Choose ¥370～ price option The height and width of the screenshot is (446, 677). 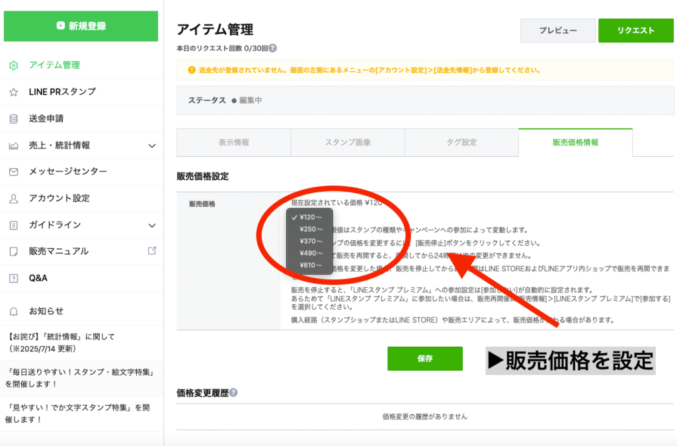(309, 241)
